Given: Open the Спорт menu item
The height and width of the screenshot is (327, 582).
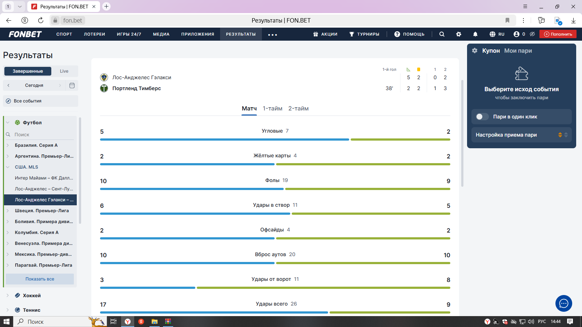Looking at the screenshot, I should [64, 34].
